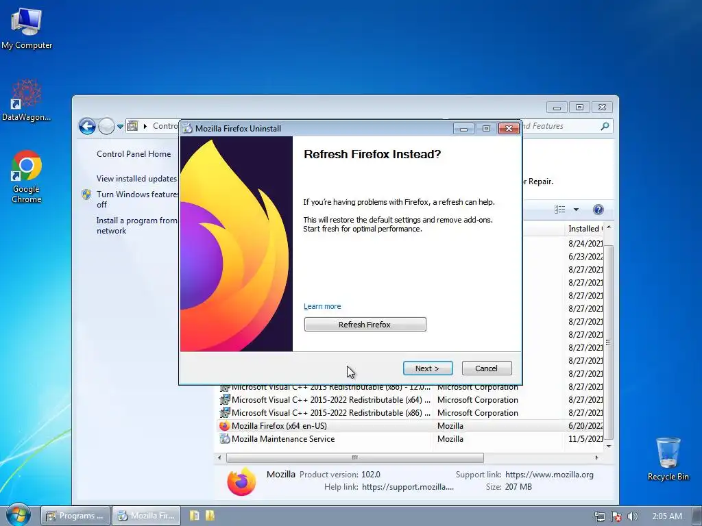Open the Recycle Bin desktop icon
Viewport: 702px width, 526px height.
668,459
